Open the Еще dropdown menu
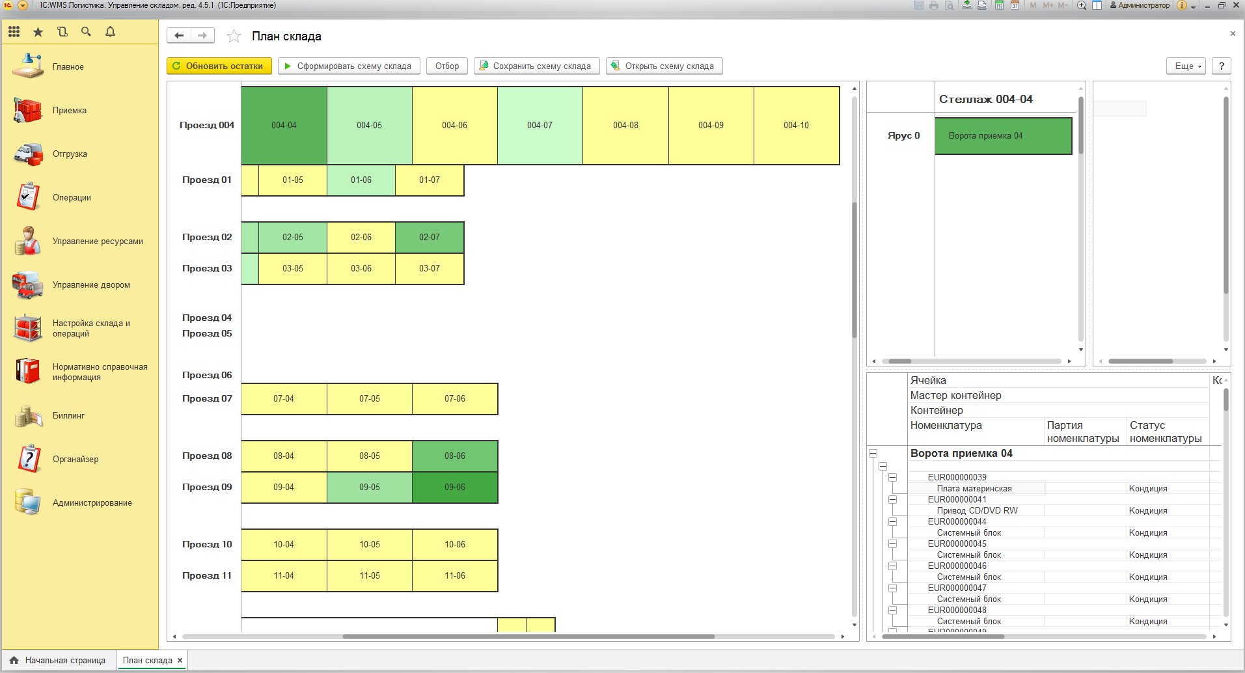The width and height of the screenshot is (1245, 673). (x=1185, y=66)
